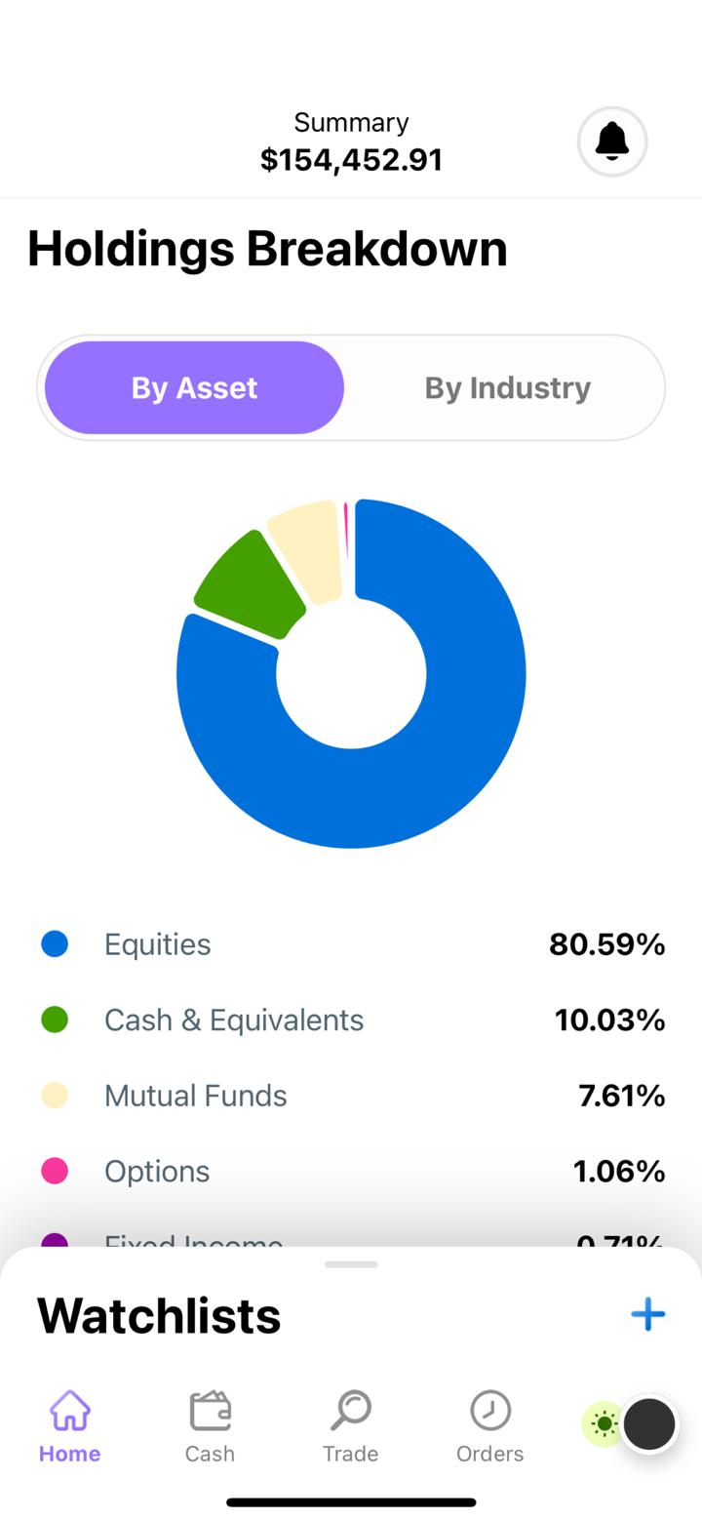Switch breakdown to By Industry
This screenshot has width=702, height=1520.
pyautogui.click(x=507, y=387)
